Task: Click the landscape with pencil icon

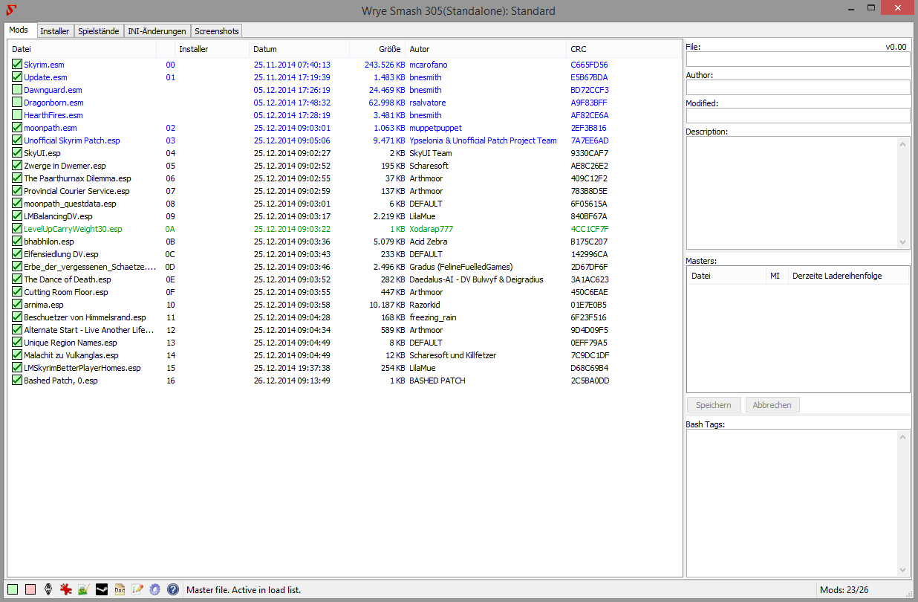Action: click(x=83, y=589)
